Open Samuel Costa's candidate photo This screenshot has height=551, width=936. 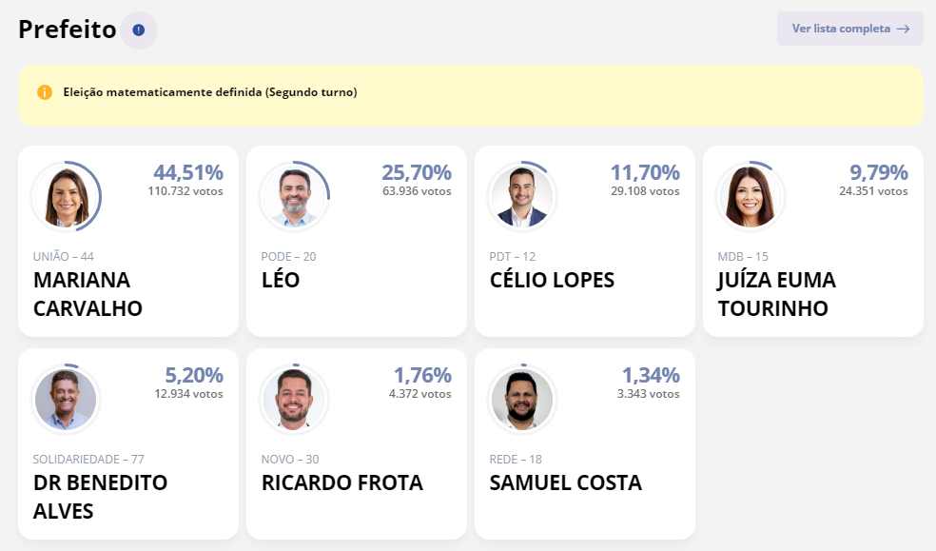[x=522, y=400]
